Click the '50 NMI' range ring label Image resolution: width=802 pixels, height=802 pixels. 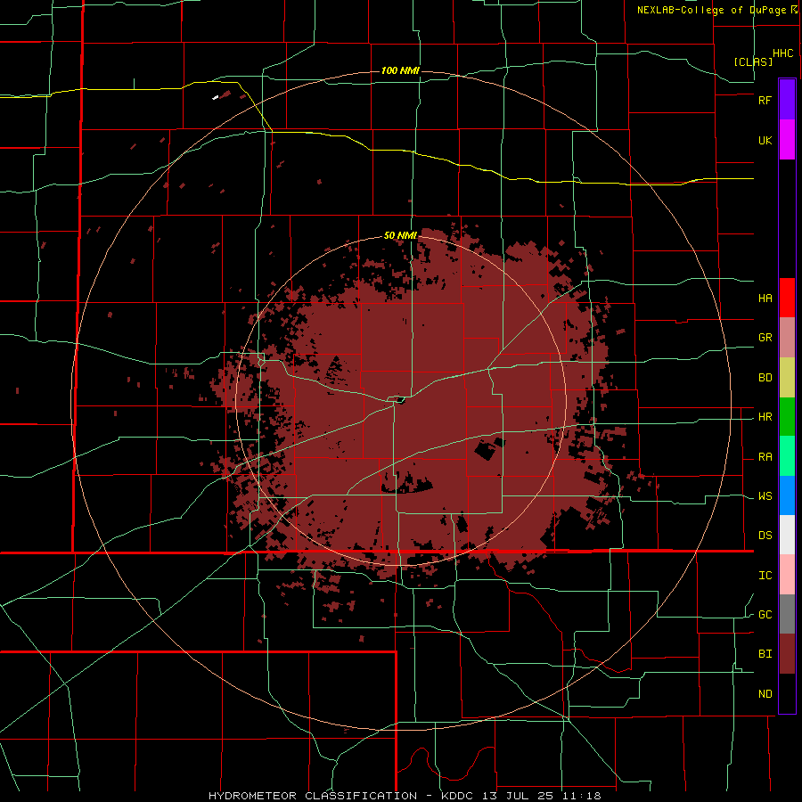click(x=400, y=235)
